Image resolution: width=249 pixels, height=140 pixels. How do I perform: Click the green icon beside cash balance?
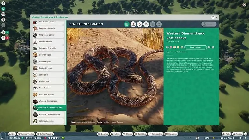coord(22,138)
